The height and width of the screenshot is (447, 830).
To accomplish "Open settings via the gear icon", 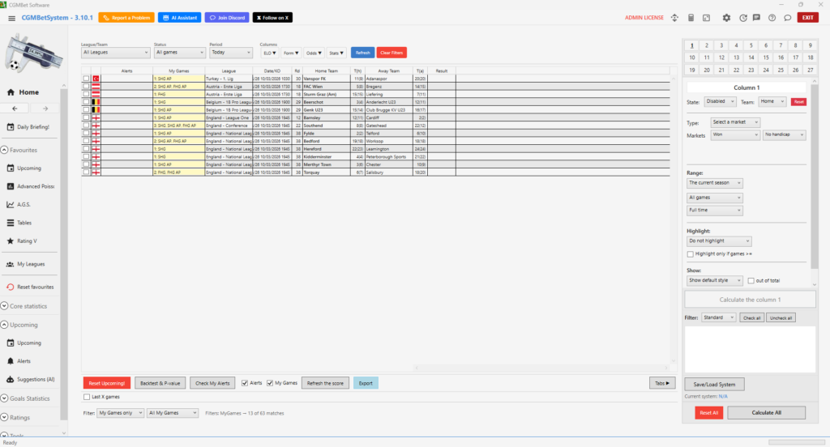I will tap(726, 18).
